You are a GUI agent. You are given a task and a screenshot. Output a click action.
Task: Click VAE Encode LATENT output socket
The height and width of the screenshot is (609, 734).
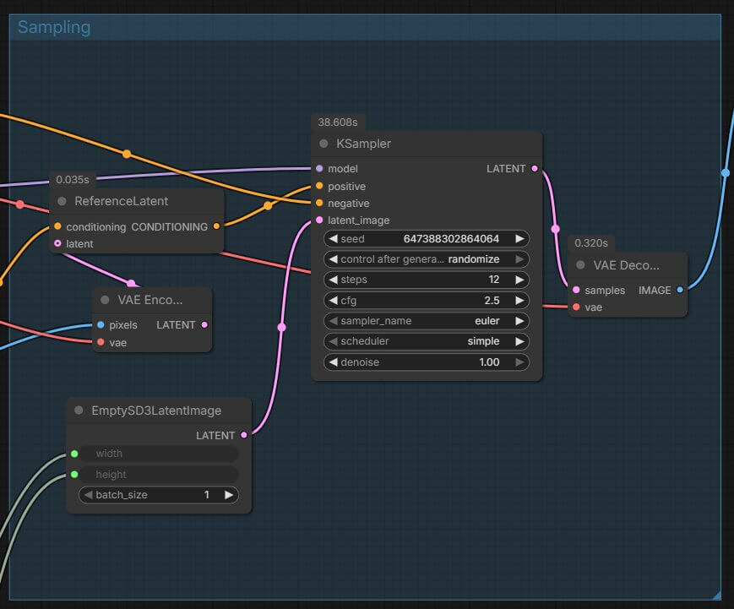point(204,324)
